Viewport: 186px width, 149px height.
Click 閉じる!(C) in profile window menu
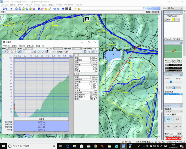pyautogui.click(x=40, y=46)
